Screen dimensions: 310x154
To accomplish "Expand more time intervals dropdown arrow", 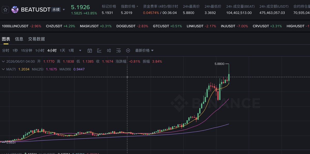I will pos(80,50).
